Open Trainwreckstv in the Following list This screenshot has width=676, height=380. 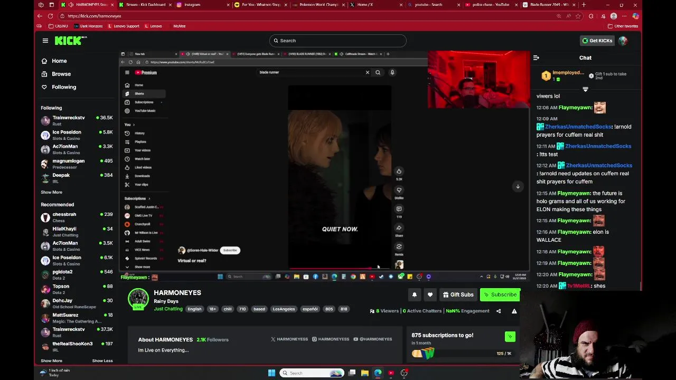(x=77, y=120)
